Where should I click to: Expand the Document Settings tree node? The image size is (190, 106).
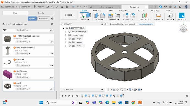click(66, 32)
